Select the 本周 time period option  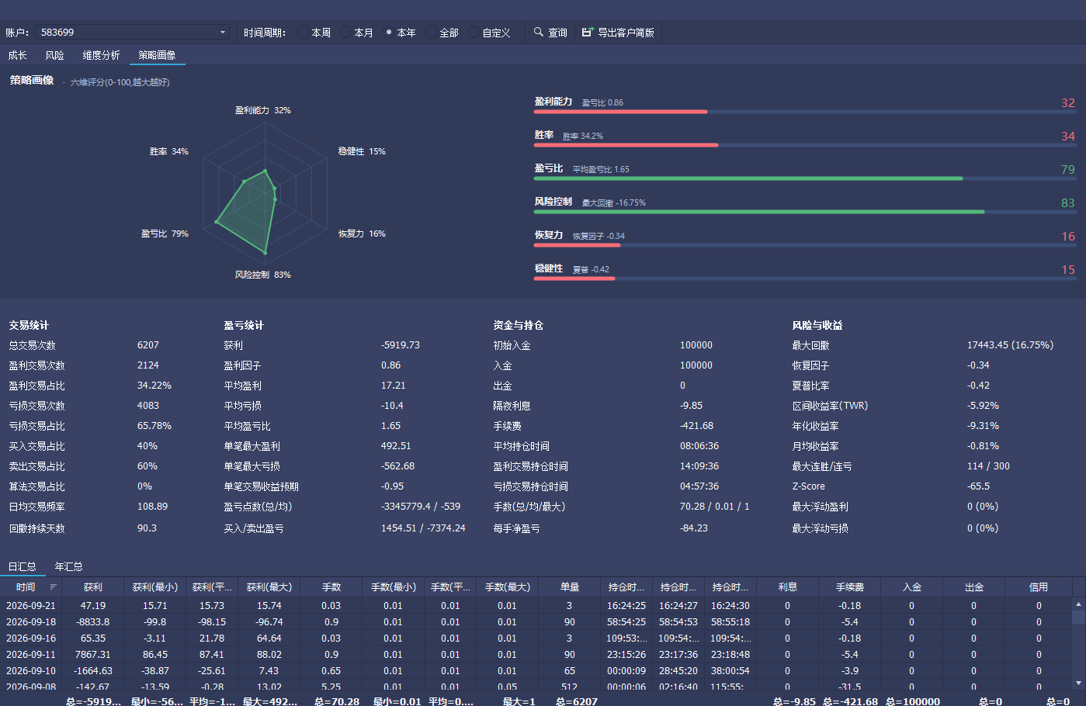point(314,33)
